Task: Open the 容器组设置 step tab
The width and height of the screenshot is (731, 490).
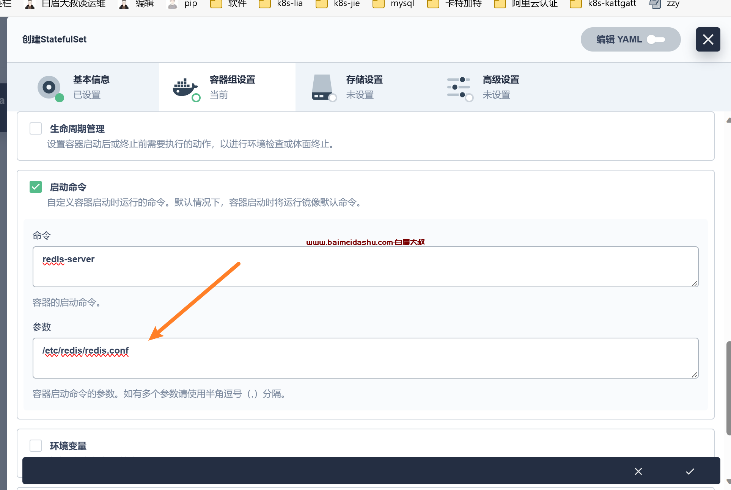Action: [x=227, y=87]
